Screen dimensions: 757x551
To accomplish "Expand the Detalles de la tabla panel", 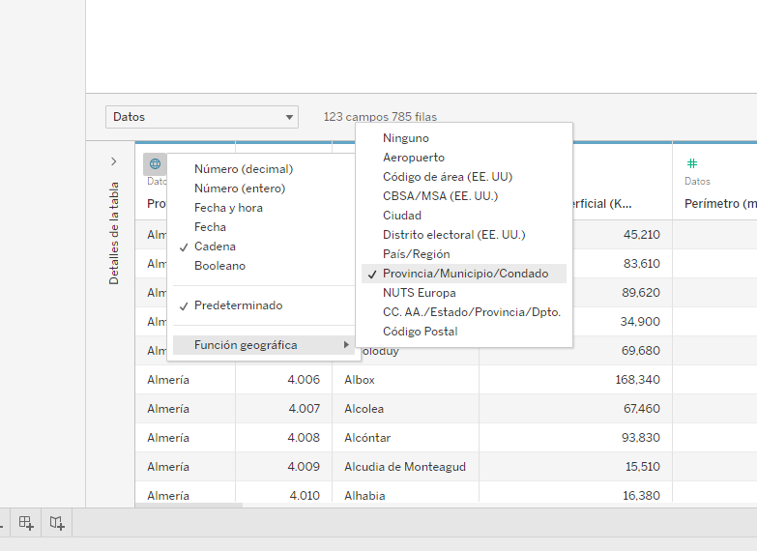I will click(114, 161).
